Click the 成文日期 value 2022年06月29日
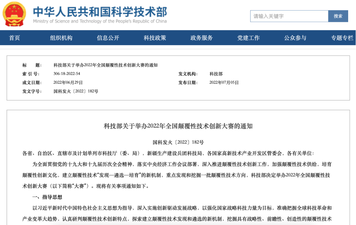The image size is (356, 225). pyautogui.click(x=68, y=83)
